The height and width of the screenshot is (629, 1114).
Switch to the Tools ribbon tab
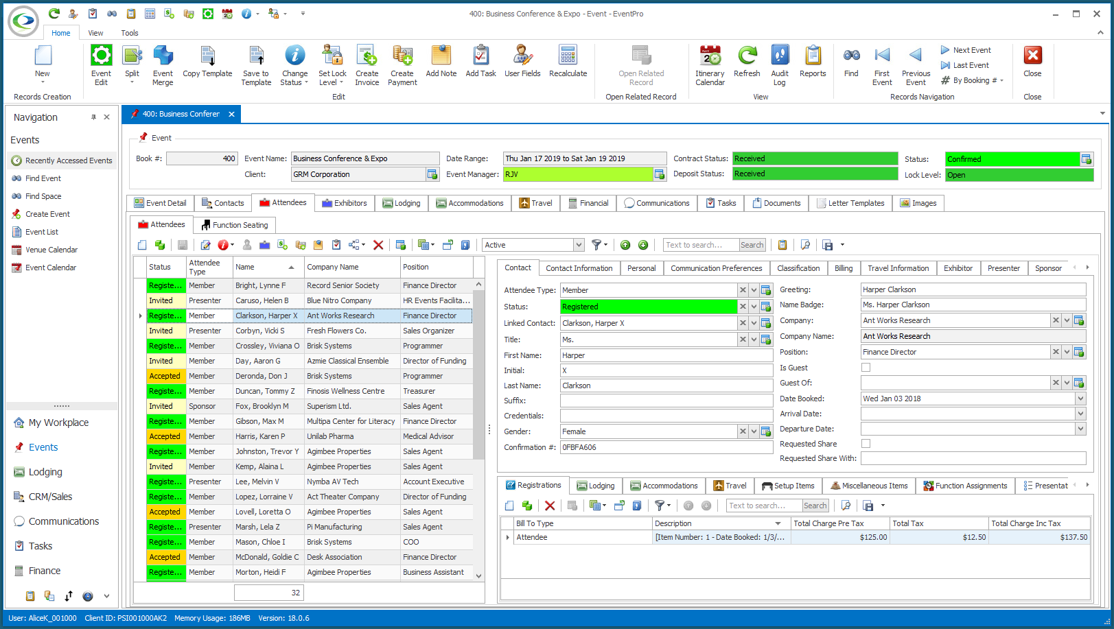tap(130, 33)
